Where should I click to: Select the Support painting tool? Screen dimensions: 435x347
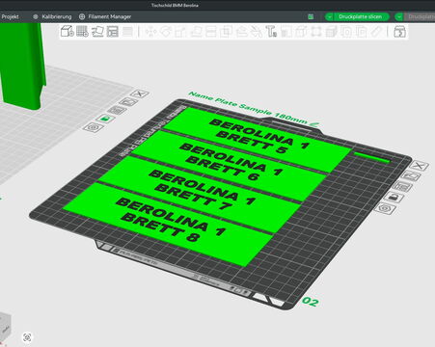pyautogui.click(x=241, y=32)
